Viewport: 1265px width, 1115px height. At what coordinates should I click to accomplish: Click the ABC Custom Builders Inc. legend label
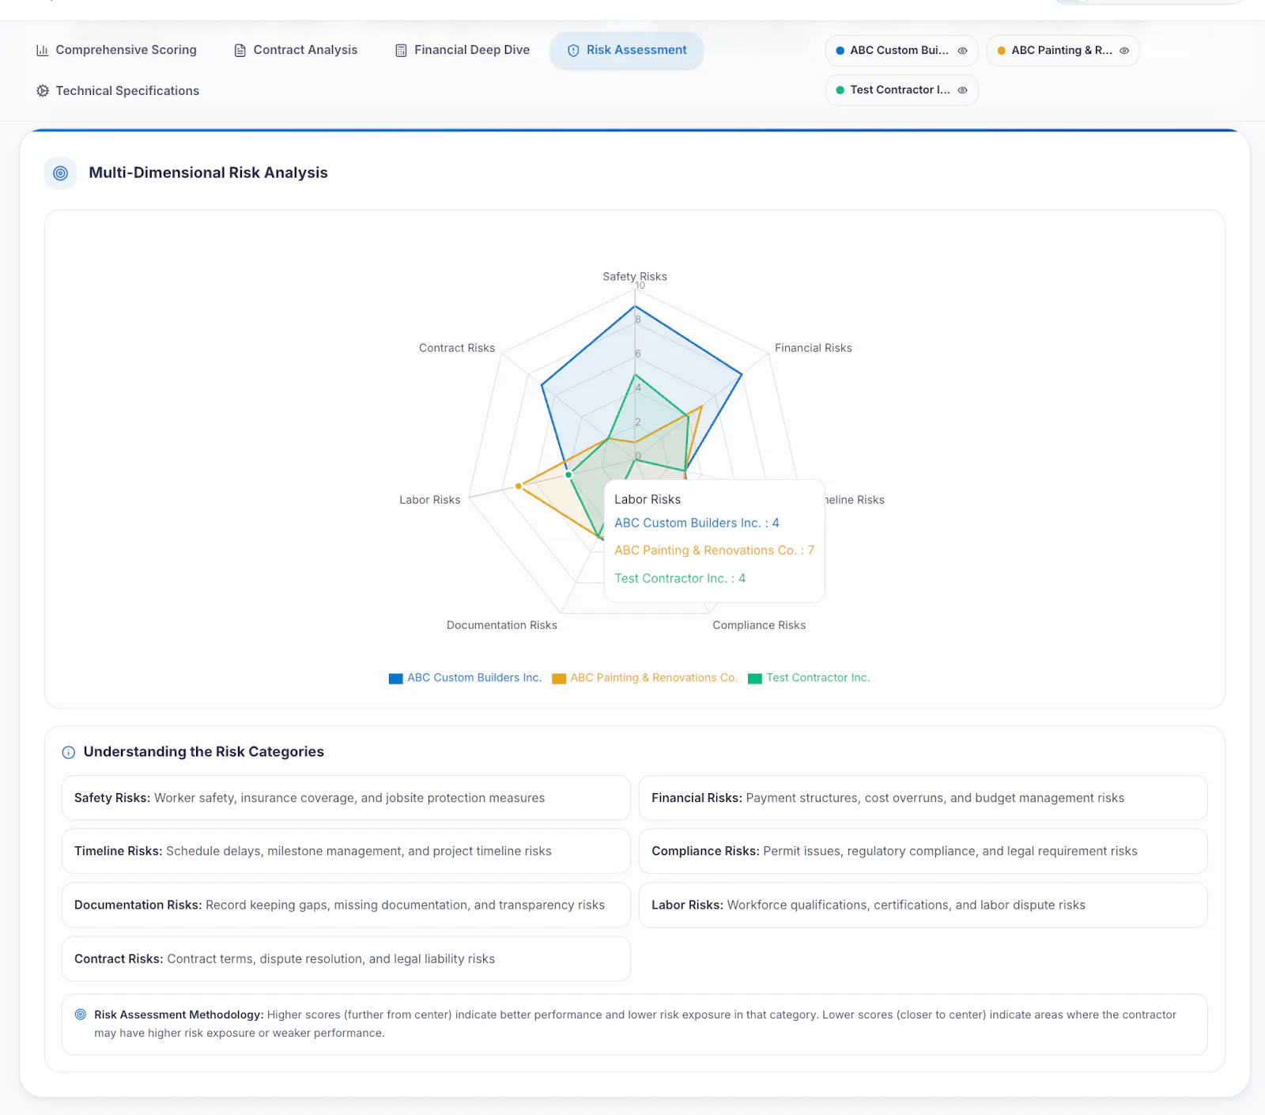(x=474, y=678)
